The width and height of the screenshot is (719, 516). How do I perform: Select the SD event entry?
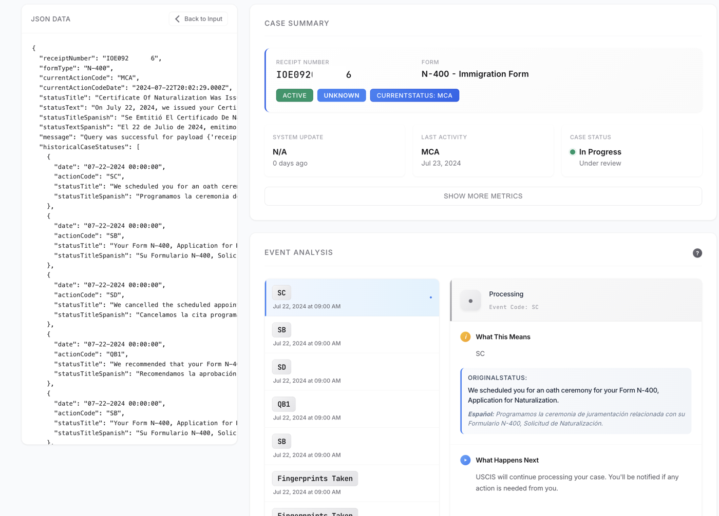(x=352, y=372)
